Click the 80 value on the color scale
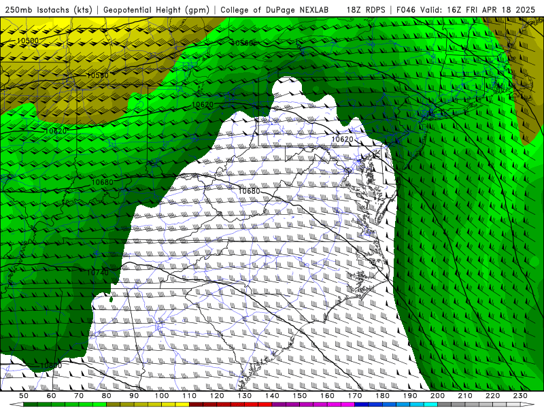This screenshot has width=544, height=408. (x=107, y=396)
